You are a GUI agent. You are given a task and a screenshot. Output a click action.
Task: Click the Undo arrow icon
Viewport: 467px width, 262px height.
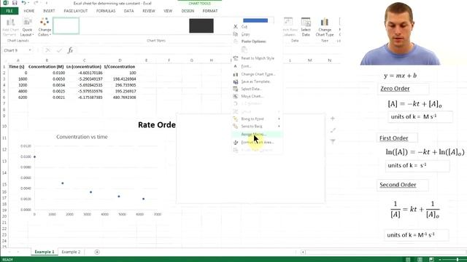pyautogui.click(x=24, y=3)
